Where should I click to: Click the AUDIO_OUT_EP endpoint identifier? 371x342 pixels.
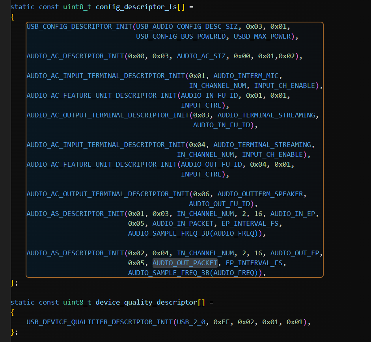coord(296,253)
